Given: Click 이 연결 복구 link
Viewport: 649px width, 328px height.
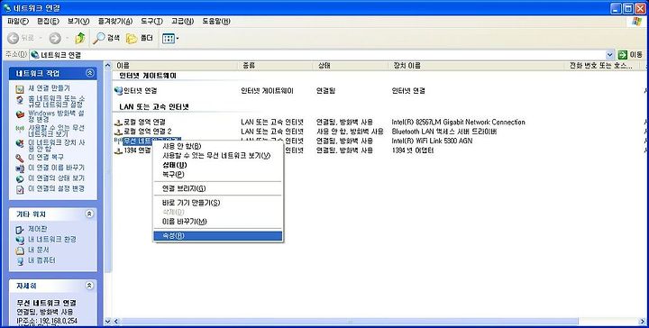Looking at the screenshot, I should pyautogui.click(x=45, y=157).
